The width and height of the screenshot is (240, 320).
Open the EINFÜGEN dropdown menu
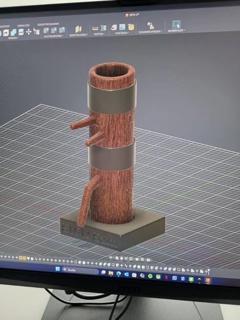point(122,33)
